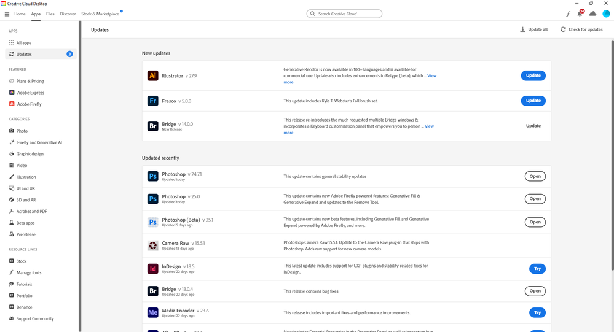Screen dimensions: 614x332
Task: Click the Photoshop (Beta) app icon
Action: coord(152,222)
